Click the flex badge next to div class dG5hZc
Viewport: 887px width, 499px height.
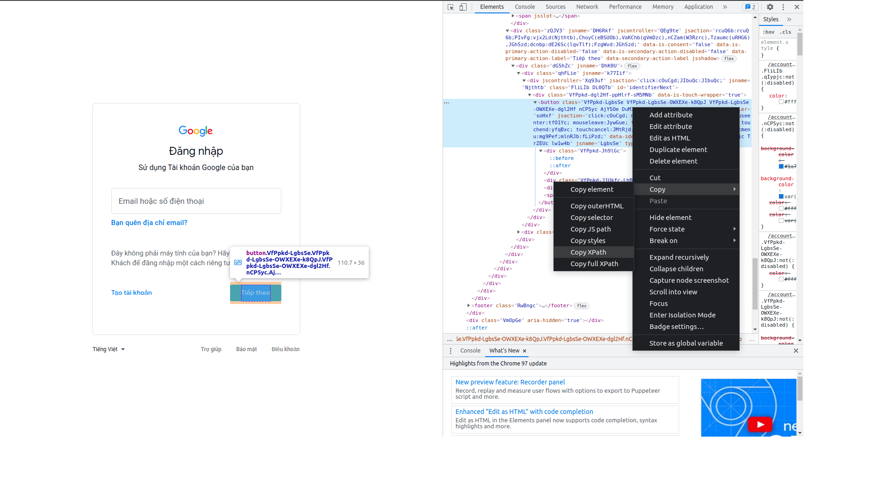tap(632, 66)
